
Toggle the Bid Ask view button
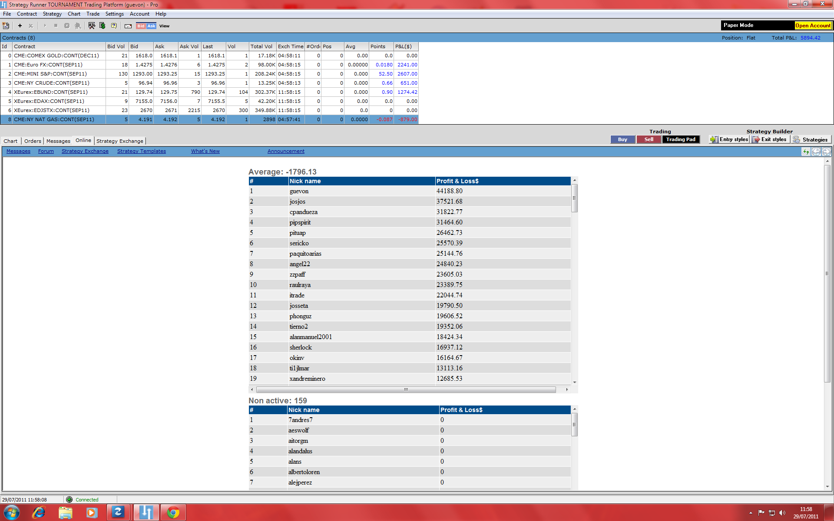pyautogui.click(x=146, y=26)
